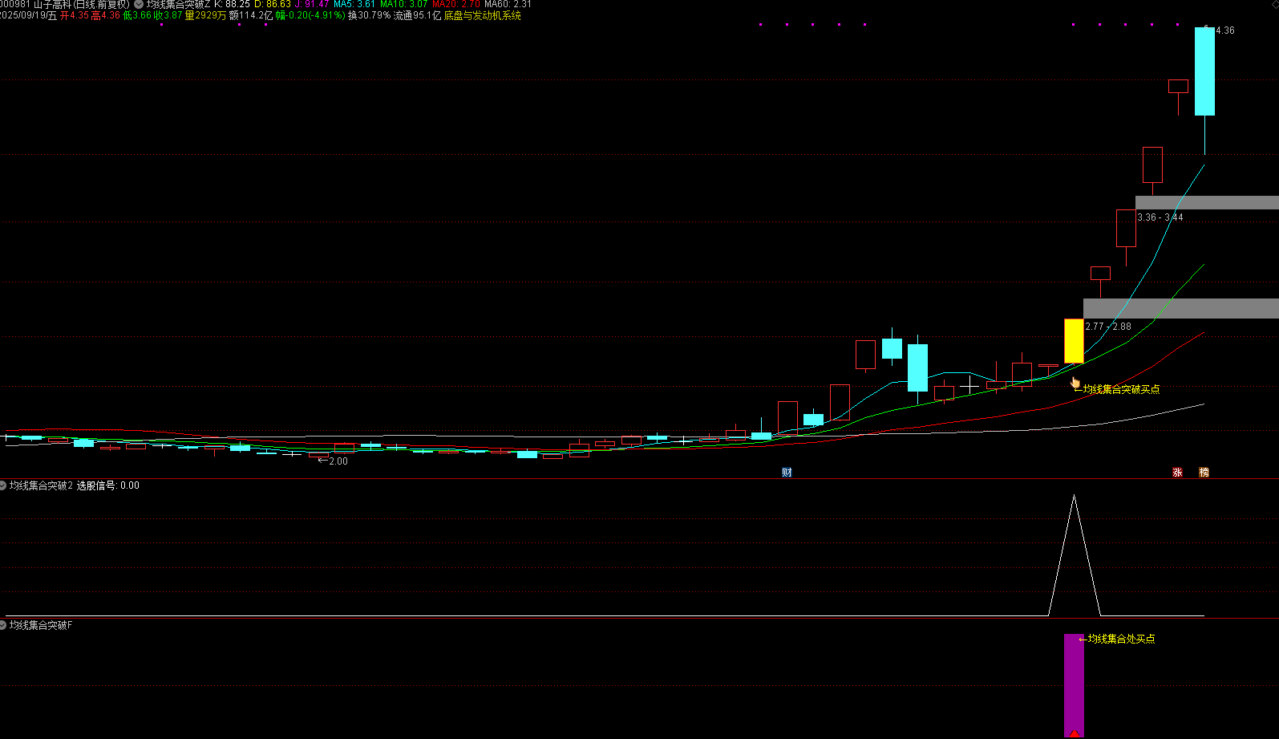1279x739 pixels.
Task: Open the 均线集合突破F indicator dropdown arrow
Action: pos(3,625)
